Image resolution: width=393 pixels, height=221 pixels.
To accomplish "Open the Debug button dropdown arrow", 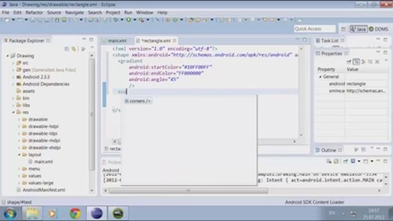I will tap(122, 20).
